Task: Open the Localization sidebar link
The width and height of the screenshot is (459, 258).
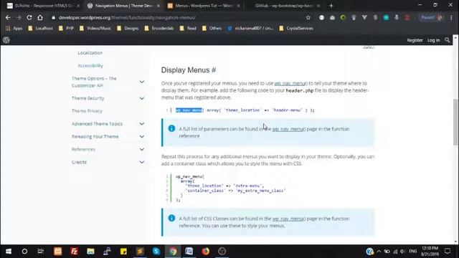Action: click(90, 52)
